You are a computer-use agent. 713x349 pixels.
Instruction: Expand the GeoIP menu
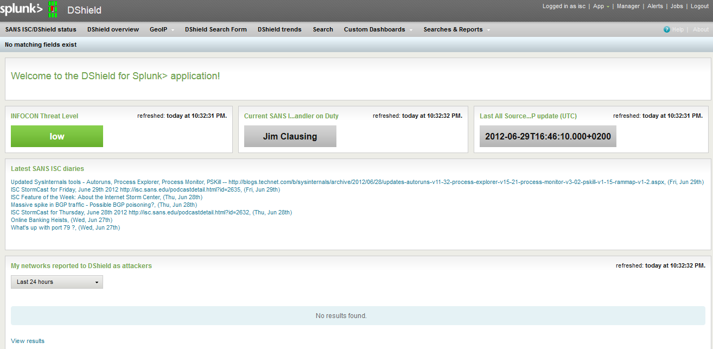pos(162,30)
